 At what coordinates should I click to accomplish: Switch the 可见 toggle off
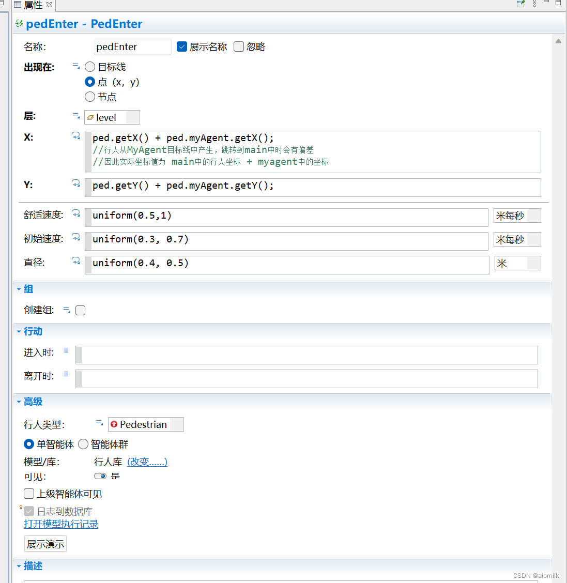[x=100, y=475]
